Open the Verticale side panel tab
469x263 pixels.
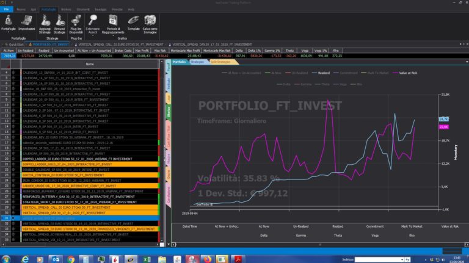[x=169, y=84]
